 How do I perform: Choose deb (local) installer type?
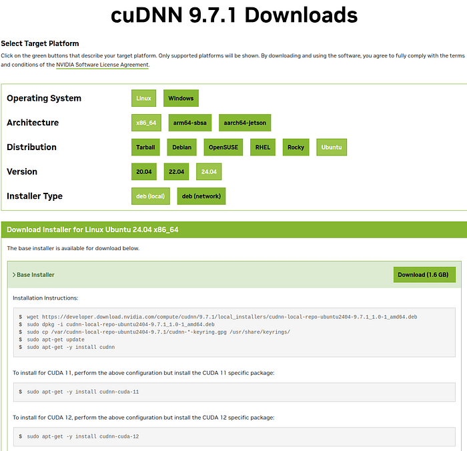pyautogui.click(x=150, y=196)
